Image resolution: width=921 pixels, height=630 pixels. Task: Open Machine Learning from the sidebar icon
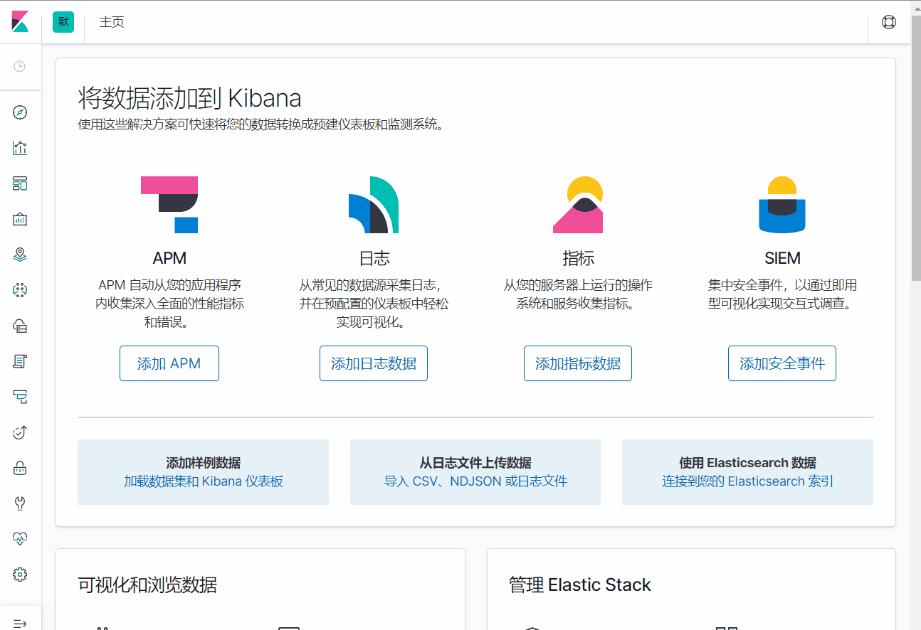pos(20,290)
